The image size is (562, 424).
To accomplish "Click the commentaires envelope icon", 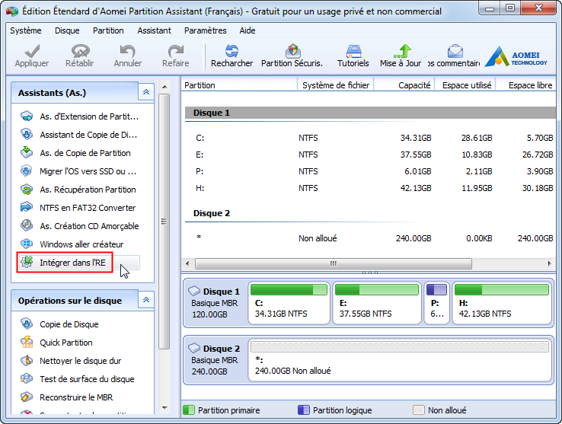I will click(455, 51).
